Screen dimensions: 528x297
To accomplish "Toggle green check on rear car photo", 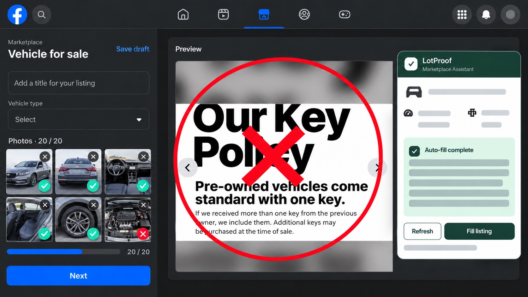I will (x=93, y=186).
